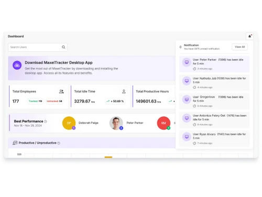The image size is (262, 197).
Task: Click the Untracked employees badge
Action: 54,101
